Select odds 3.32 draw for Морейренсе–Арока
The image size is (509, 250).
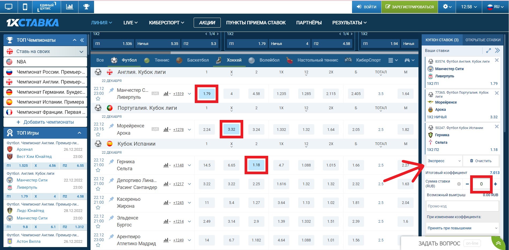(x=231, y=129)
